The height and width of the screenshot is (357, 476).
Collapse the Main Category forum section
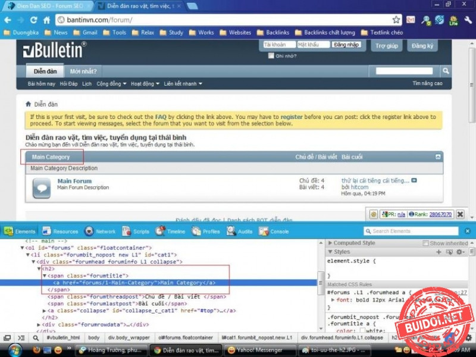(439, 157)
